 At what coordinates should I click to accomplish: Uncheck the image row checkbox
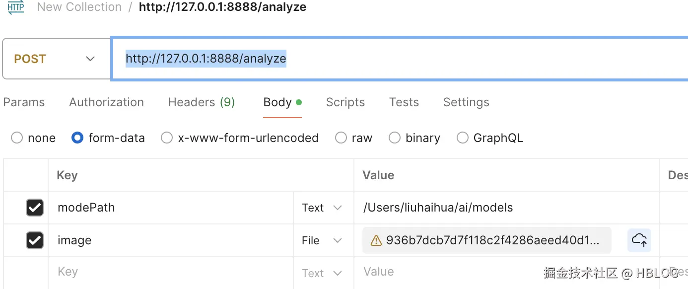[x=35, y=240]
